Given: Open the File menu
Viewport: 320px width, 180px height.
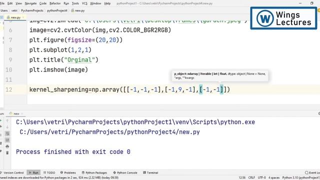Looking at the screenshot, I should pyautogui.click(x=2, y=3).
